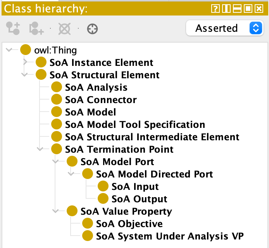Click the Delete selected class icon

(64, 28)
